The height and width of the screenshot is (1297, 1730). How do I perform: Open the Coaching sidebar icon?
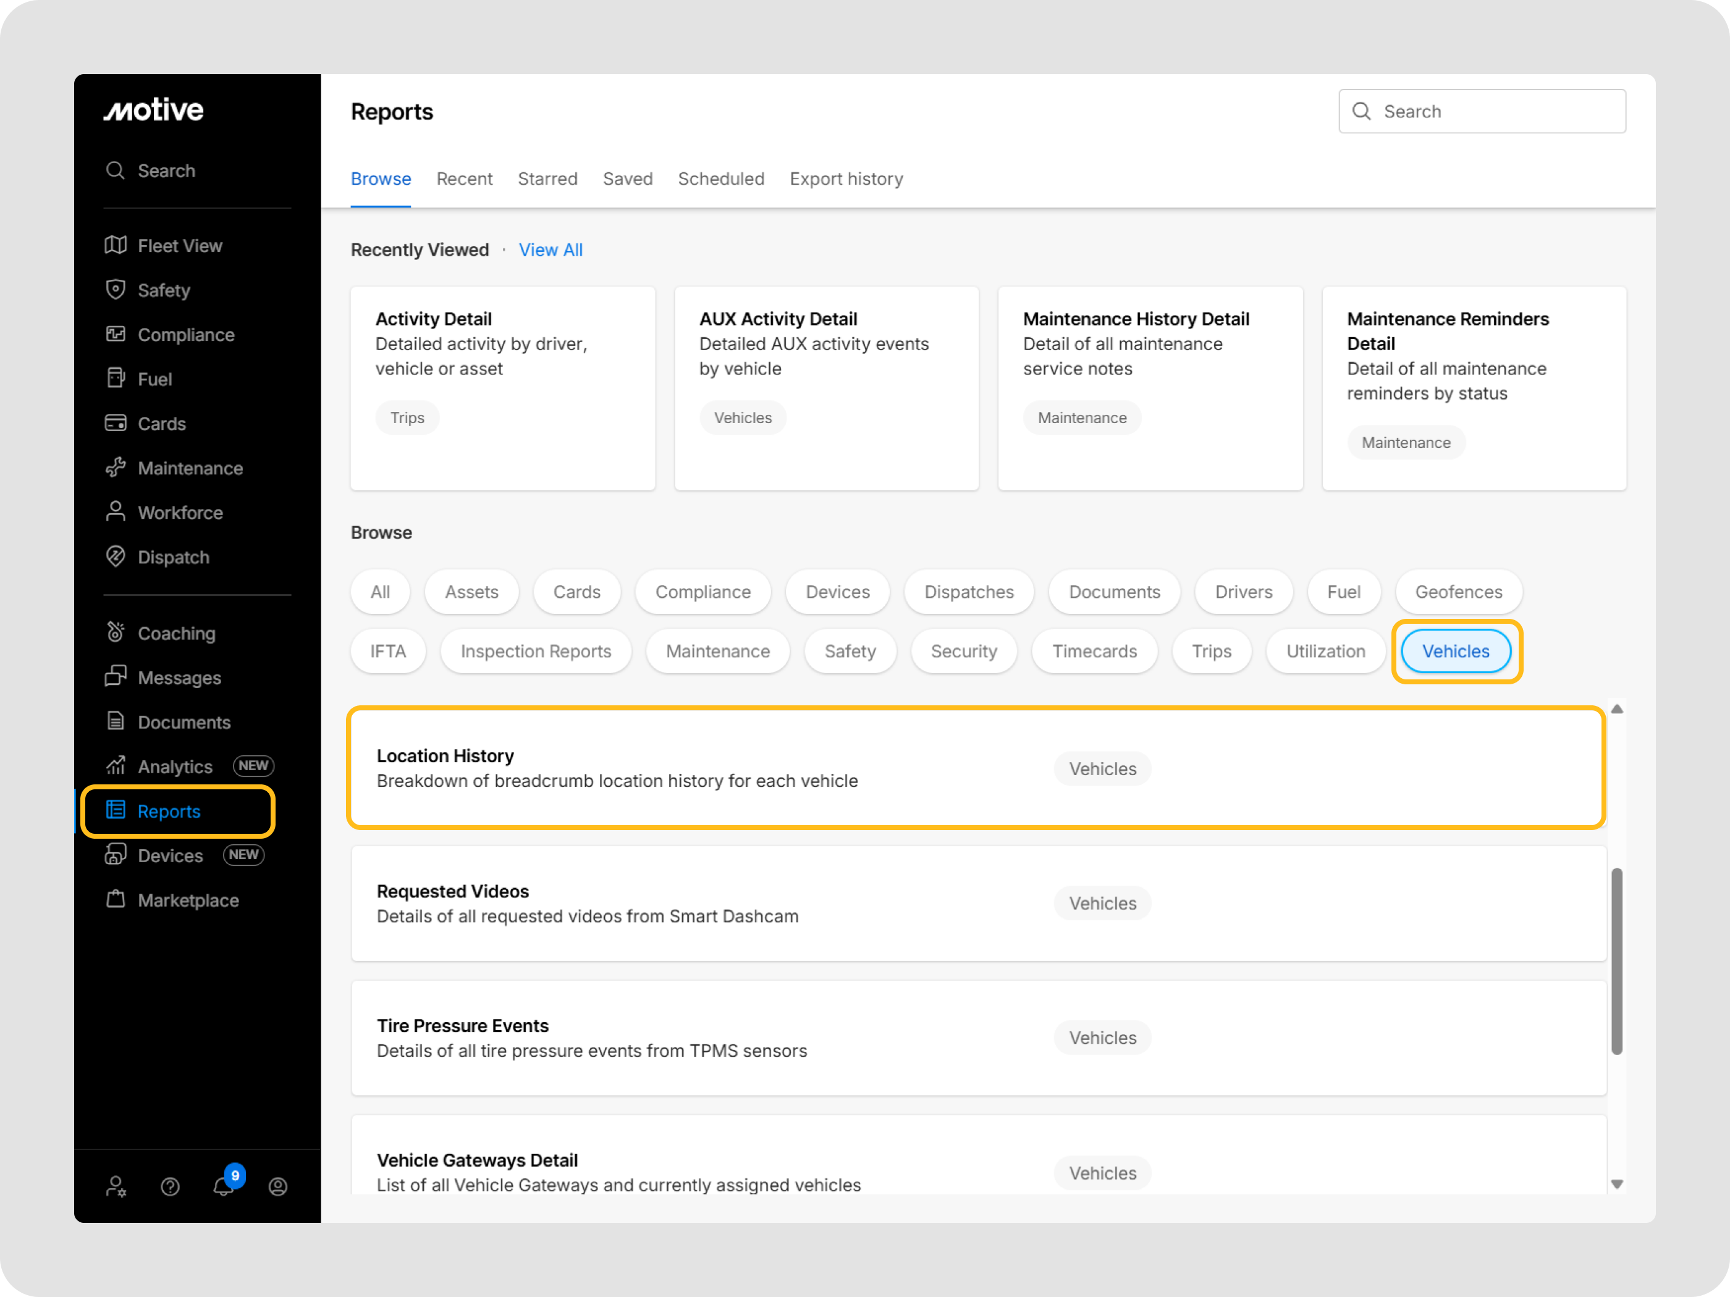click(116, 632)
